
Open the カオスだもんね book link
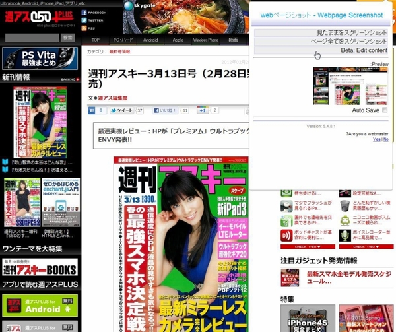pos(42,170)
